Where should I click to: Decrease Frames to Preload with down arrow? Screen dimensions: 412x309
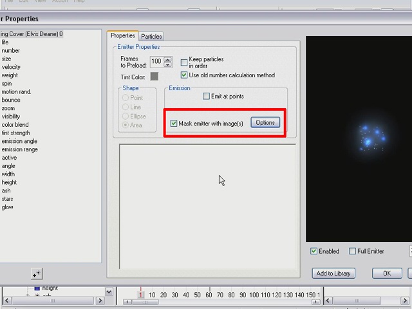click(x=168, y=64)
